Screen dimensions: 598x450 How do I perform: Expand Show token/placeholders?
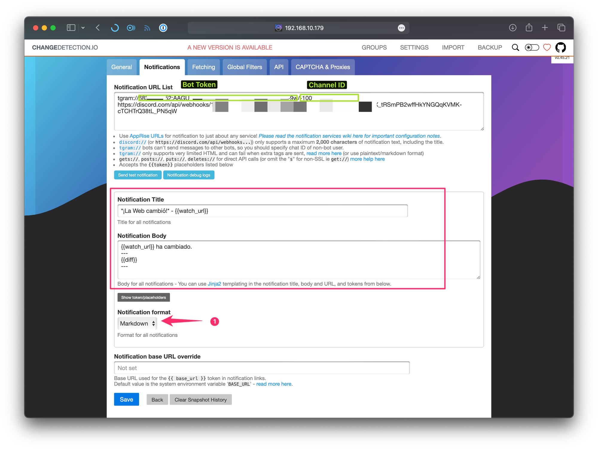click(x=144, y=297)
